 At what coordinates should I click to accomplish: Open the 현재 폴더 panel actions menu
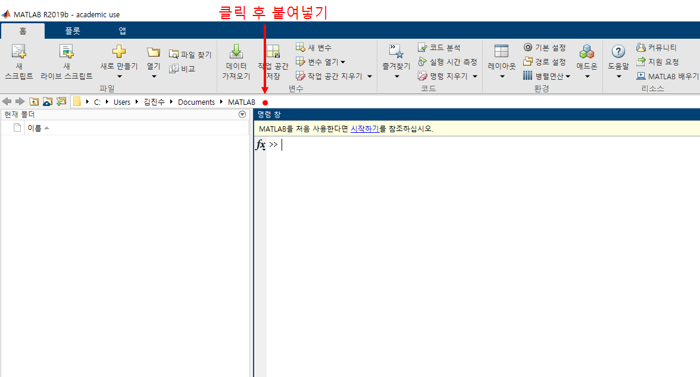[x=242, y=114]
